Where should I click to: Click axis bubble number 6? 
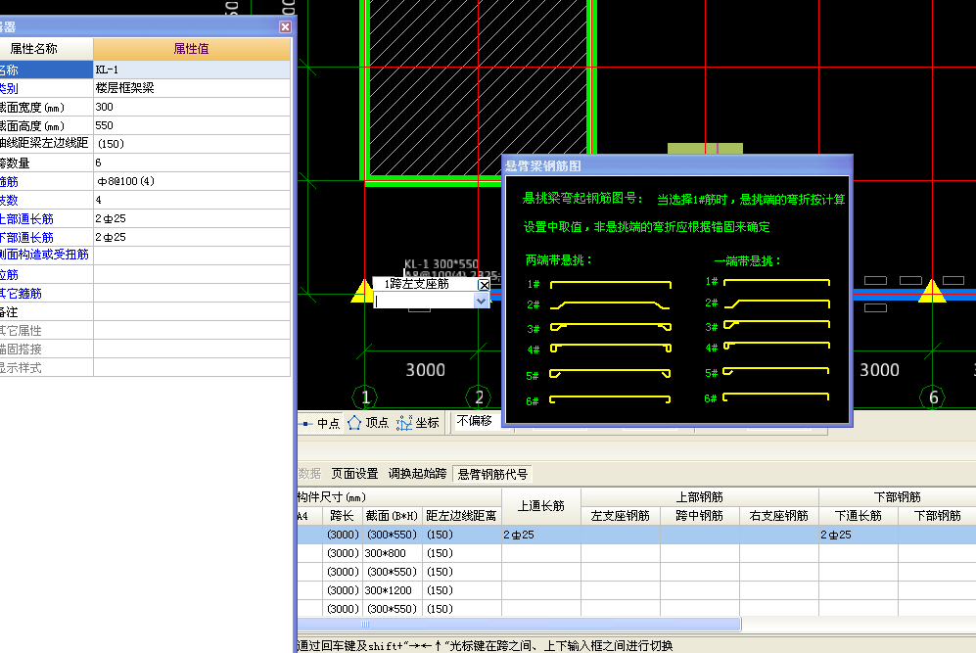pos(933,397)
